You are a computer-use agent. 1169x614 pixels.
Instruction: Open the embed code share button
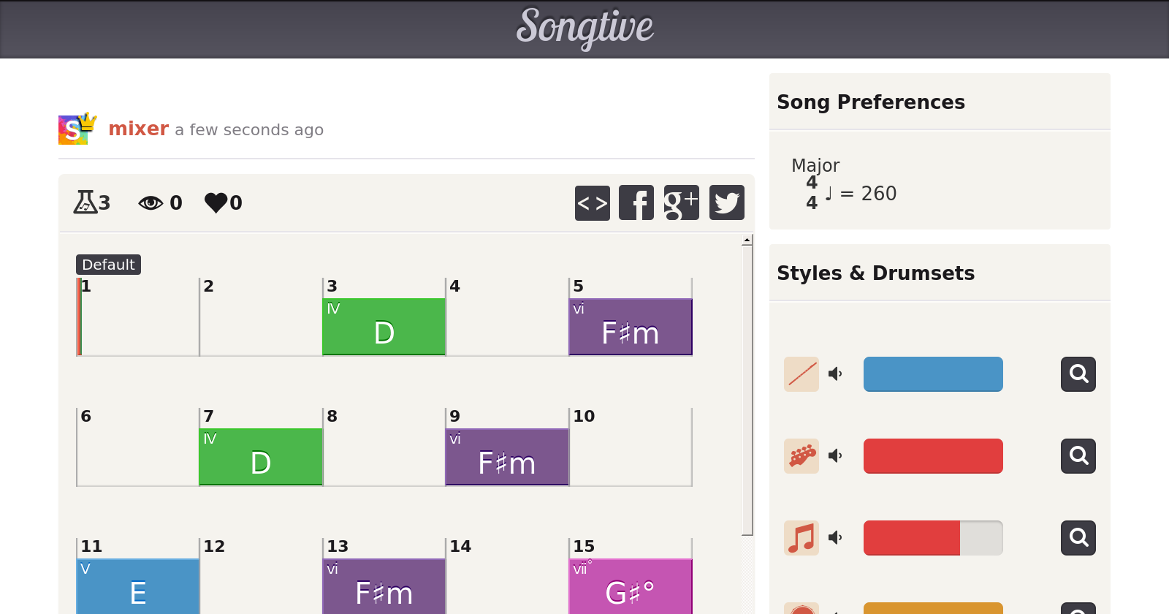[x=592, y=202]
